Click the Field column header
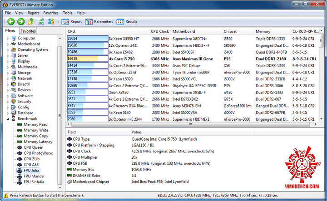This screenshot has width=327, height=201. (97, 132)
